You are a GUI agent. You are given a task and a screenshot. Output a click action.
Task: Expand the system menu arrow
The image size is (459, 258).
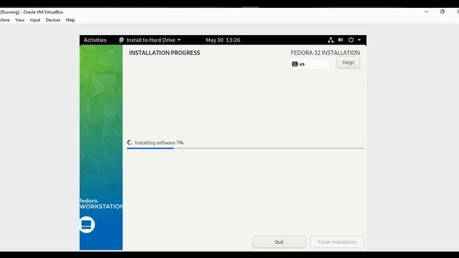pyautogui.click(x=359, y=40)
